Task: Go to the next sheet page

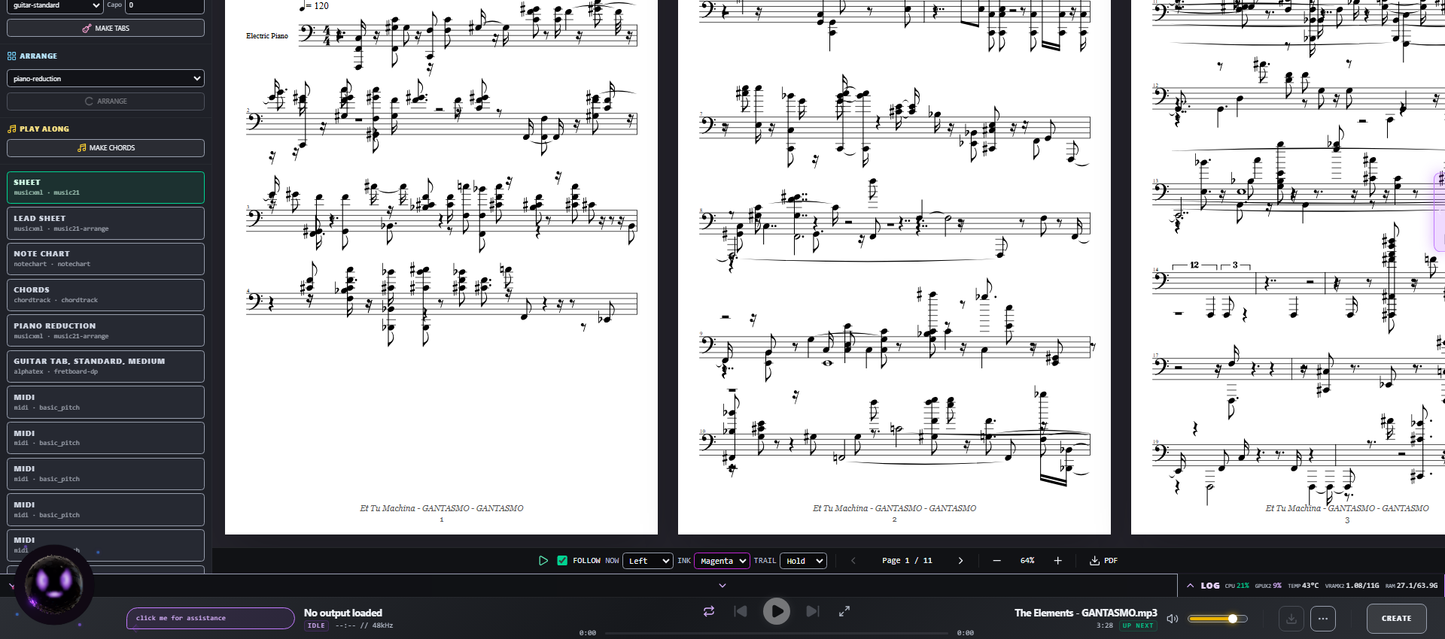Action: point(960,561)
